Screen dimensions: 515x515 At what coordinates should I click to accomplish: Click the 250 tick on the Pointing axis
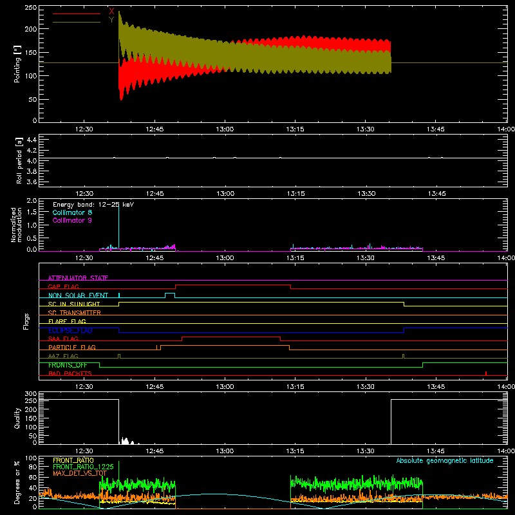tap(30, 8)
